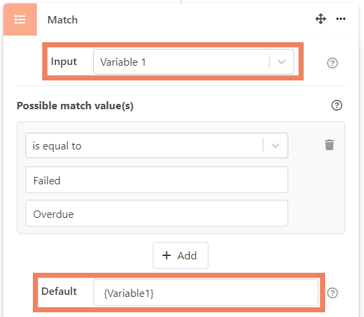Click the Match action title

(62, 20)
